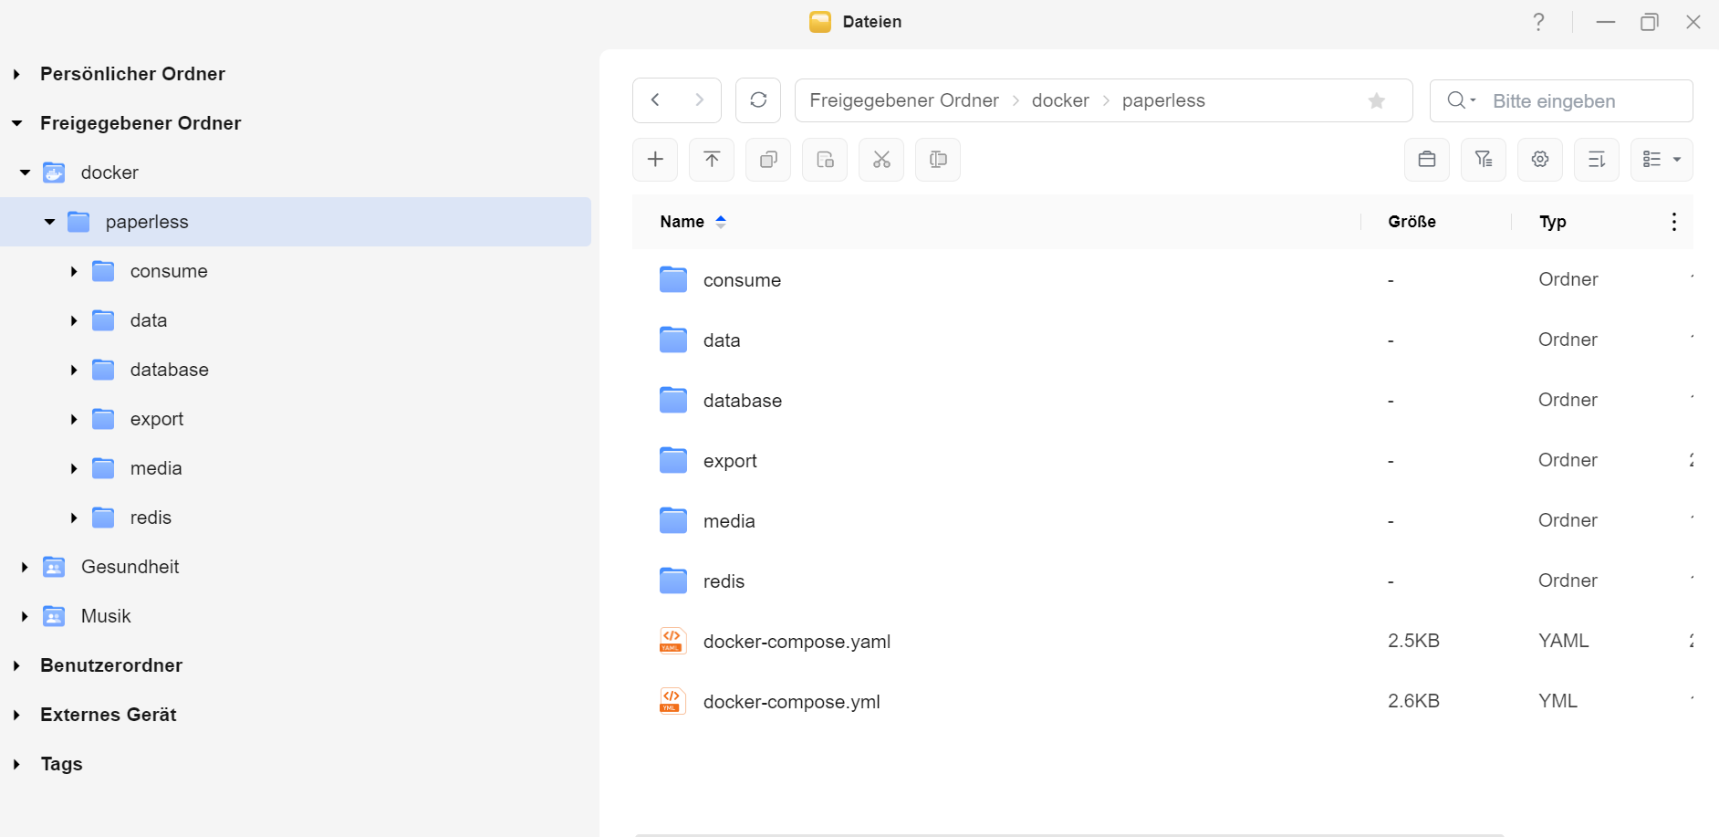Click the sort order icon

coord(1597,160)
